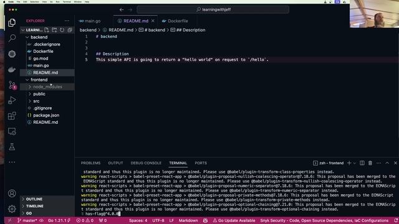The height and width of the screenshot is (224, 399).
Task: Open the Explorer view in activity bar
Action: tap(12, 23)
